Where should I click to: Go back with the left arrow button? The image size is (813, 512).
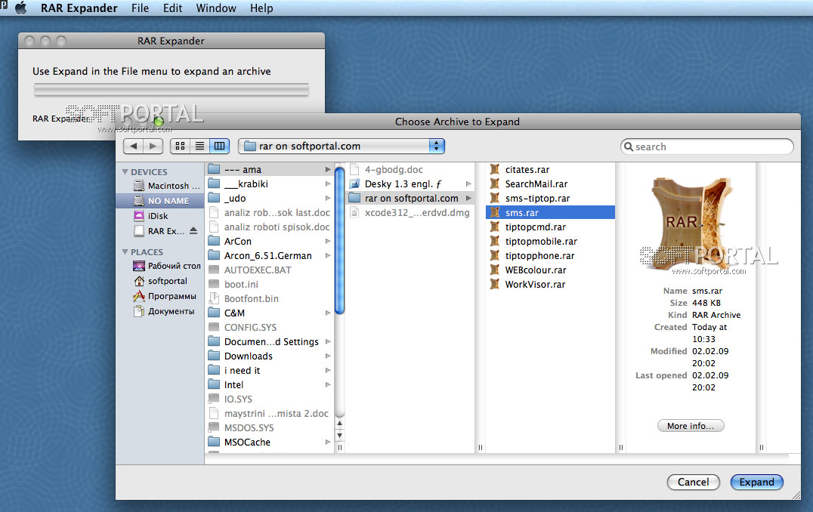tap(133, 147)
